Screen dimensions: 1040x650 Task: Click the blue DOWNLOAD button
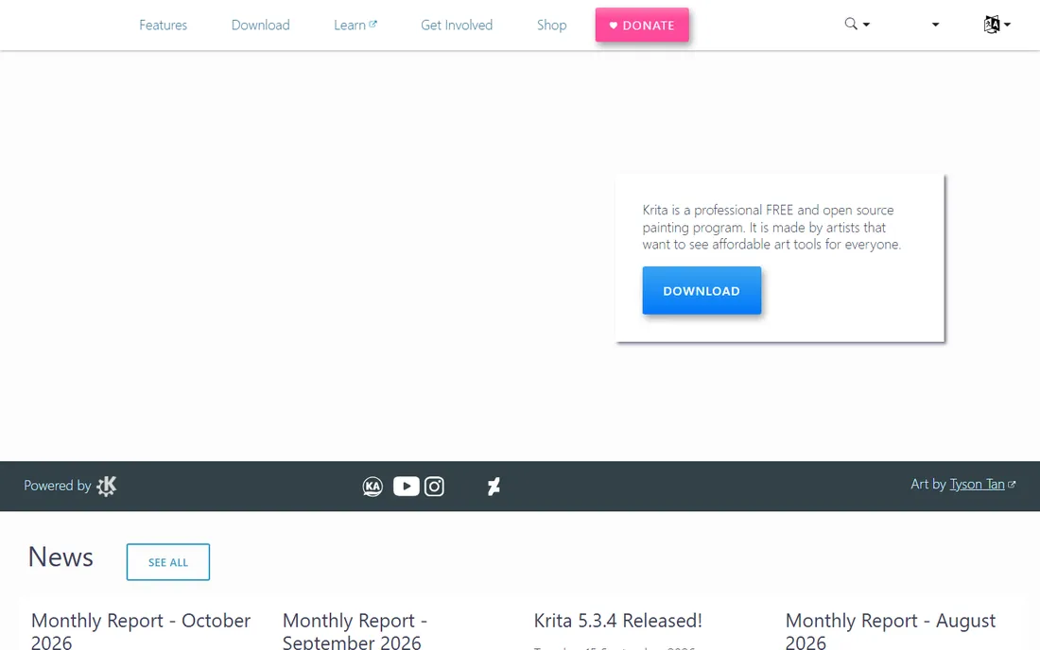(702, 291)
